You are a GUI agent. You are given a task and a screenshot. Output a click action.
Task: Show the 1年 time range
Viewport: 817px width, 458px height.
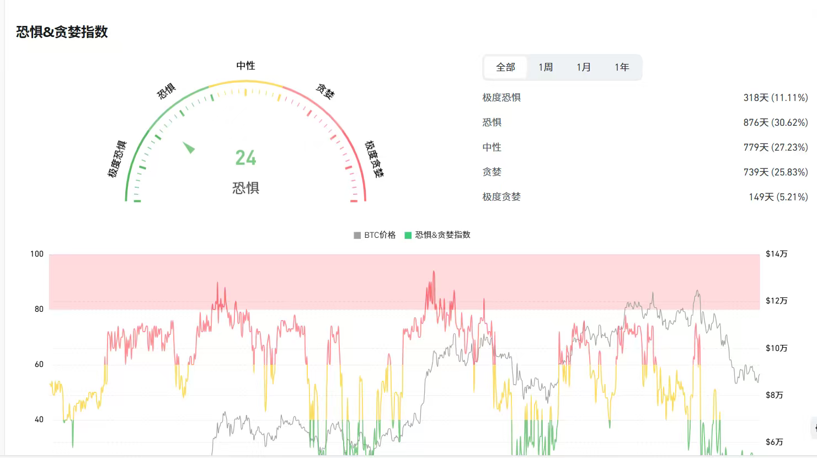(x=622, y=67)
